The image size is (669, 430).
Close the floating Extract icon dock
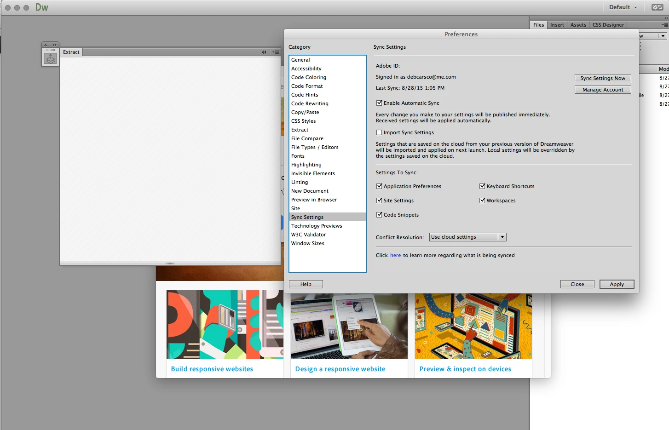click(46, 45)
